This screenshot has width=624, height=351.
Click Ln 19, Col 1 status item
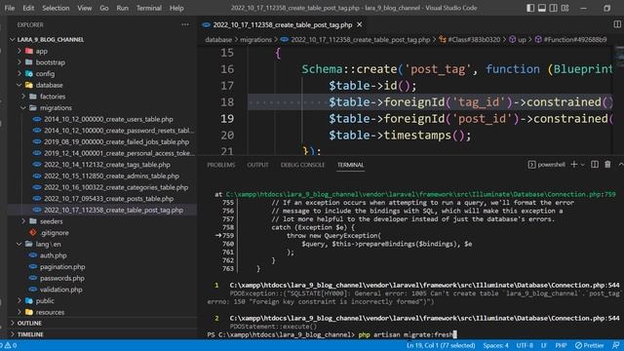[441, 345]
